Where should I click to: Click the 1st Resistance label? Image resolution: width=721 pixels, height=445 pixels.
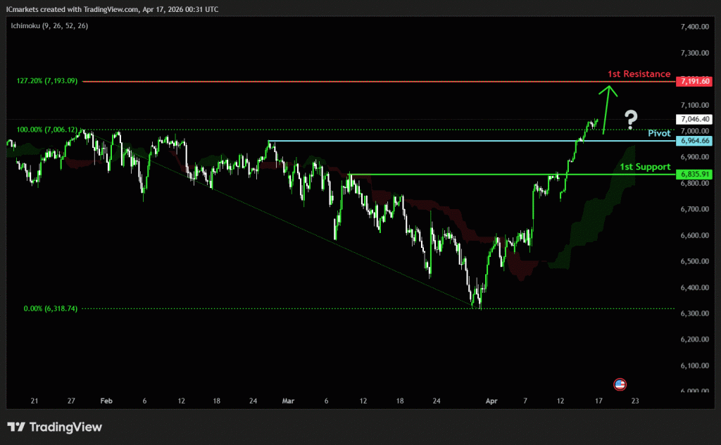639,74
